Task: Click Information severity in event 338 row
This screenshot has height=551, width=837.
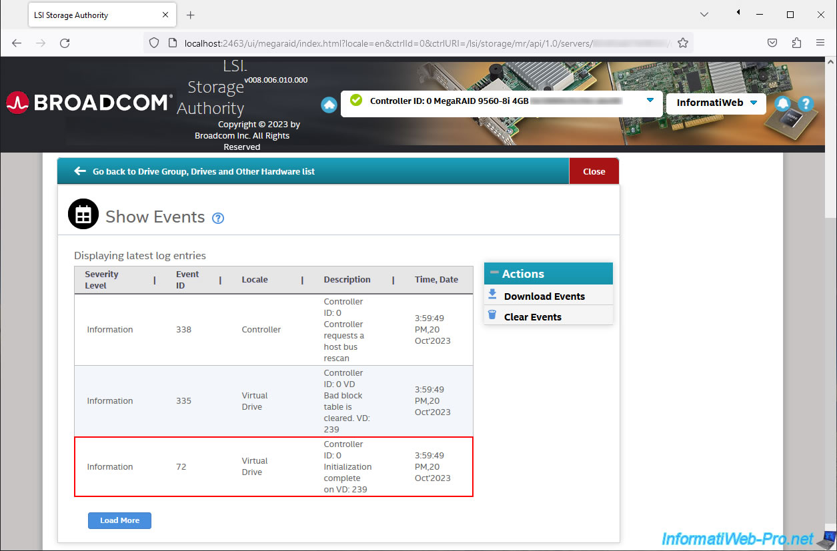Action: point(110,330)
